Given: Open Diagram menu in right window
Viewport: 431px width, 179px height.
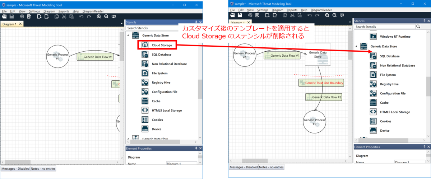Looking at the screenshot, I should pyautogui.click(x=278, y=10).
